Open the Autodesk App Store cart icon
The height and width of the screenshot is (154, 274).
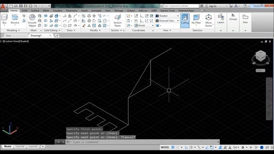231,6
